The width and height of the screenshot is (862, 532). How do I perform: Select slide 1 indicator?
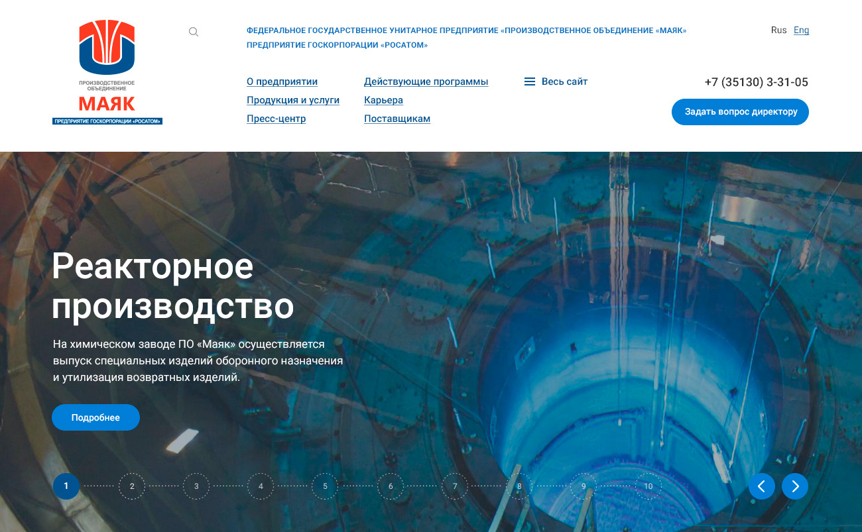click(66, 486)
